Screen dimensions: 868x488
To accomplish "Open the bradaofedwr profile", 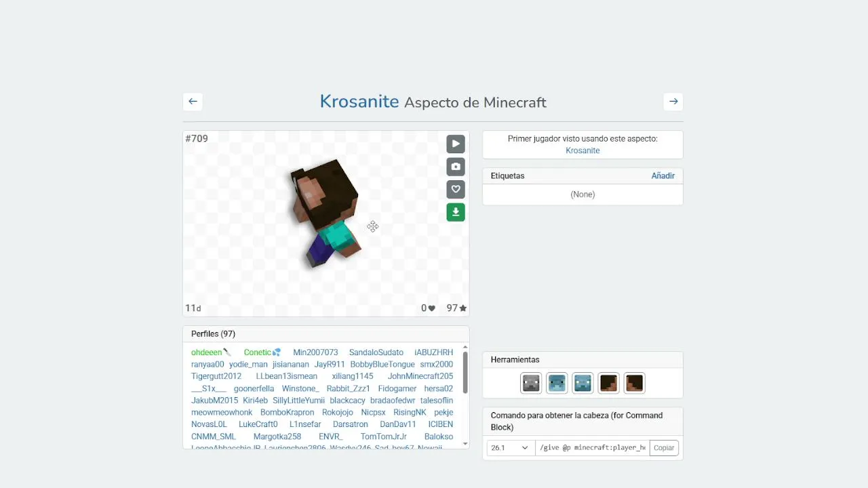I will 393,401.
